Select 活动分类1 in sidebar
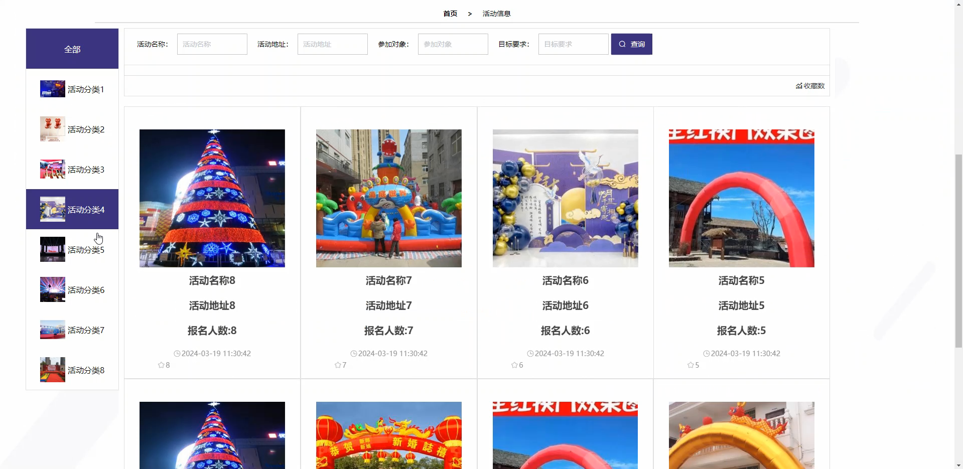This screenshot has height=469, width=963. (72, 89)
